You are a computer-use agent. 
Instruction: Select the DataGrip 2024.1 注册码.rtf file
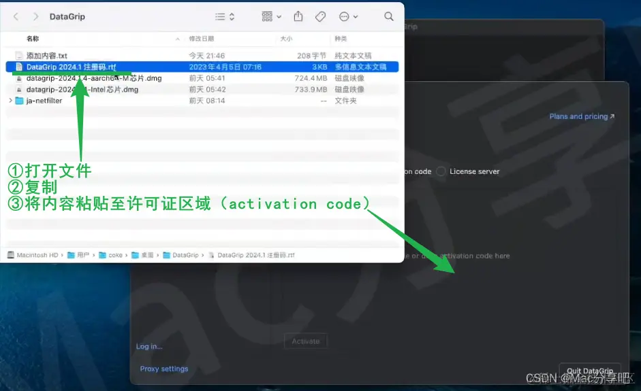pos(202,67)
